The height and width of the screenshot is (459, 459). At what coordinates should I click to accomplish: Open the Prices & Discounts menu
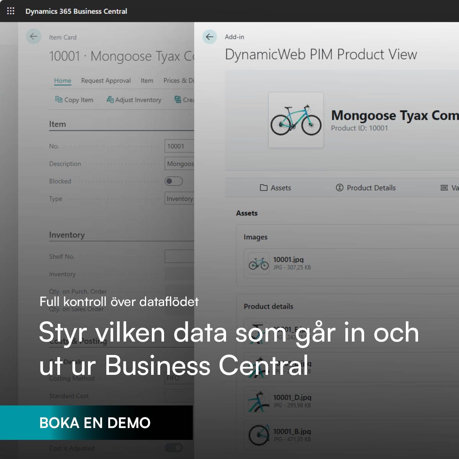click(x=179, y=81)
